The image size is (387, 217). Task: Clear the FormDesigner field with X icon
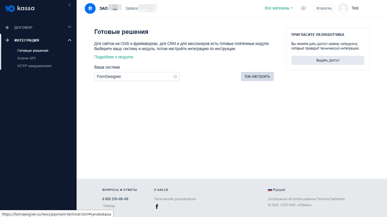pyautogui.click(x=175, y=76)
